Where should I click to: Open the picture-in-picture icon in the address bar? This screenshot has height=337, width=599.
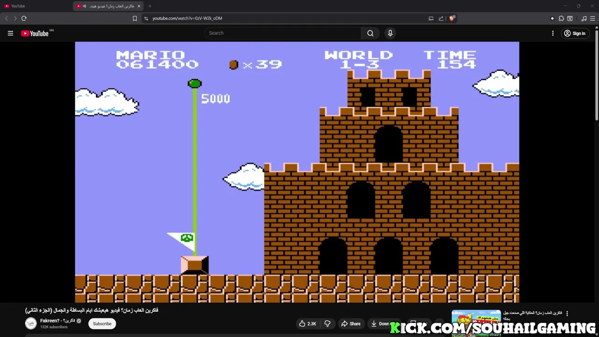click(431, 18)
